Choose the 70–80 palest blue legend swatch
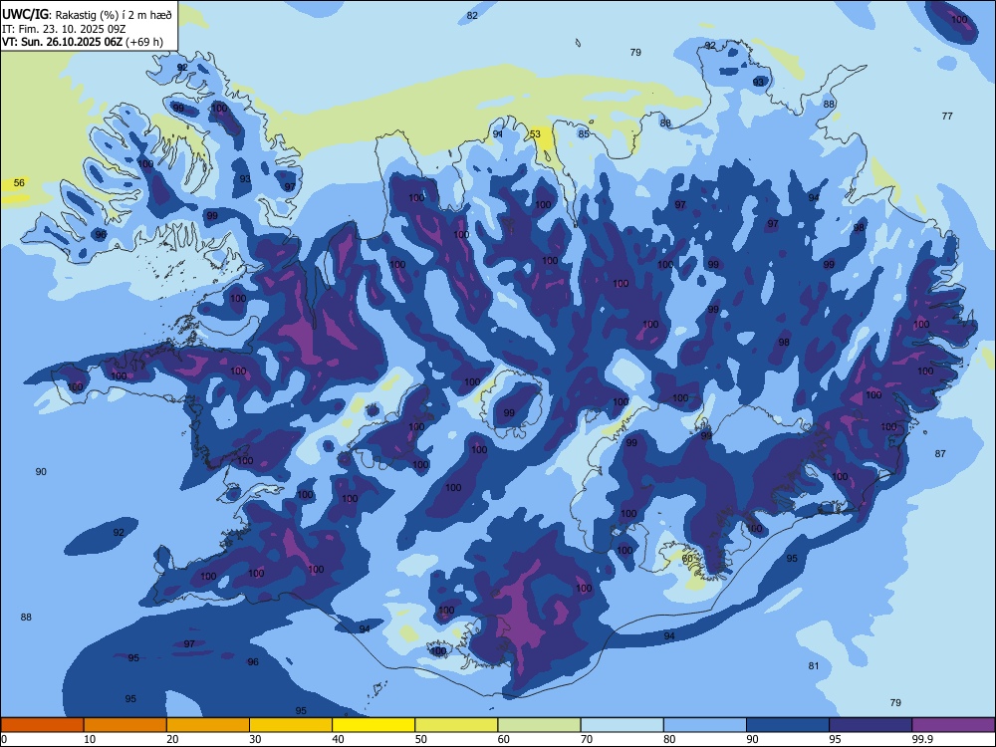Viewport: 996px width, 747px height. point(622,725)
